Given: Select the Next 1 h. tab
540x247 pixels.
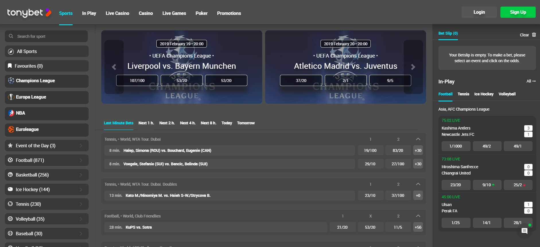Looking at the screenshot, I should (146, 123).
